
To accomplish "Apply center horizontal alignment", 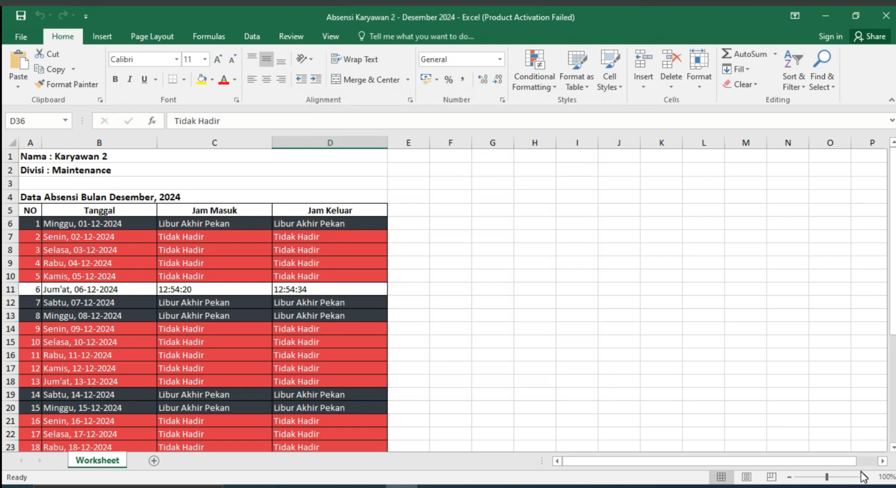I will click(266, 80).
